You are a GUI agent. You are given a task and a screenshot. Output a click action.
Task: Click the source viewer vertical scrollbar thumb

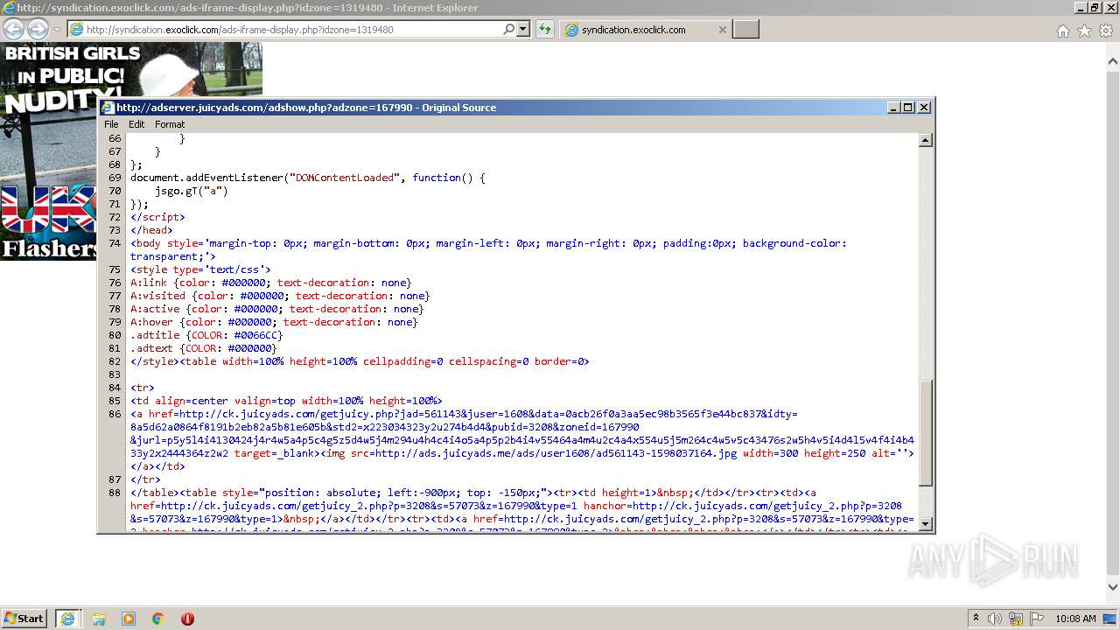coord(926,433)
